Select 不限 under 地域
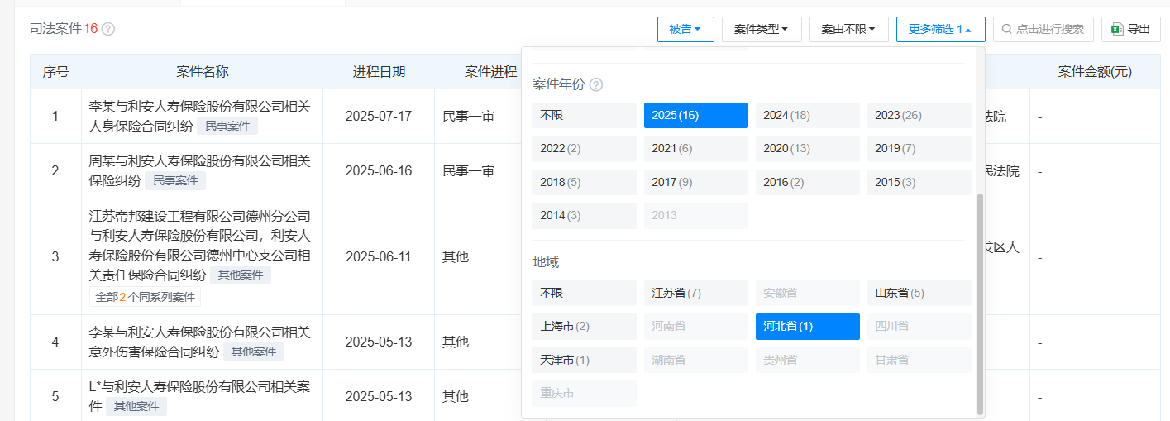Screen dimensions: 1170x421 pyautogui.click(x=585, y=293)
